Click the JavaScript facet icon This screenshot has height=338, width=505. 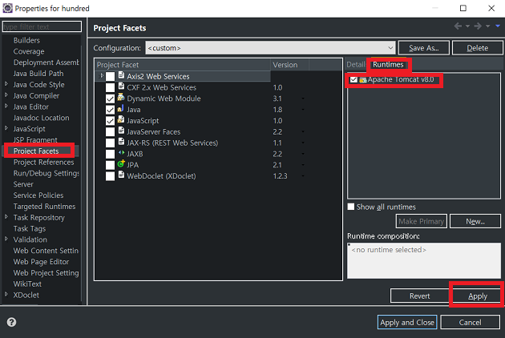coord(121,120)
